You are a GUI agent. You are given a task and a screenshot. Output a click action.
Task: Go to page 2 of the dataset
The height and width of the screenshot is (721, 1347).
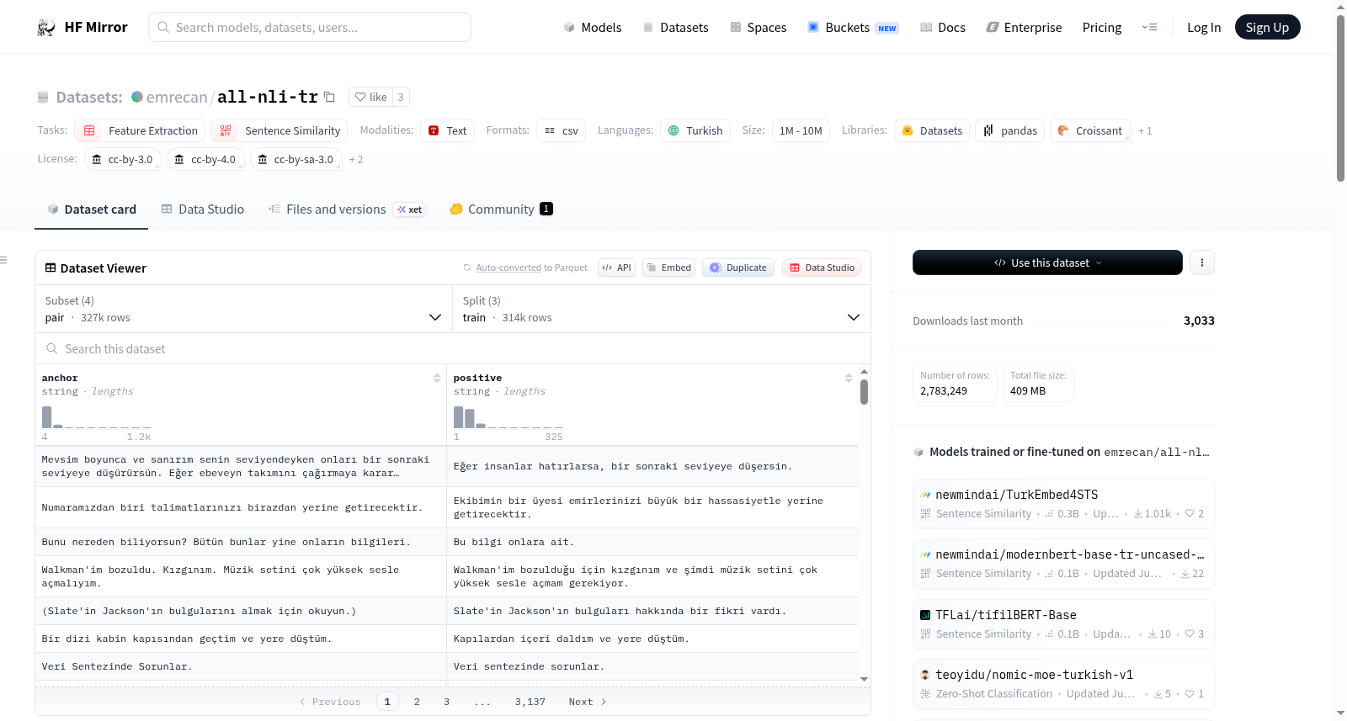click(417, 702)
